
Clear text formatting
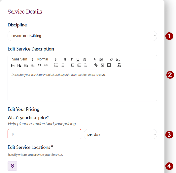pos(119,65)
